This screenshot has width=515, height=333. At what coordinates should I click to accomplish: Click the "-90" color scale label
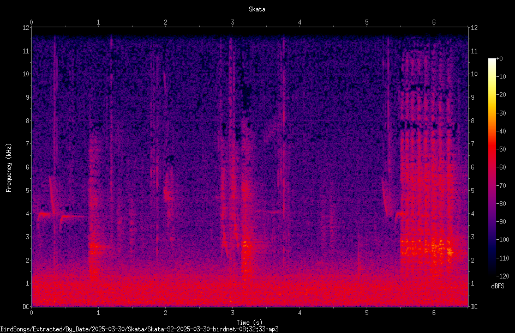(x=501, y=222)
